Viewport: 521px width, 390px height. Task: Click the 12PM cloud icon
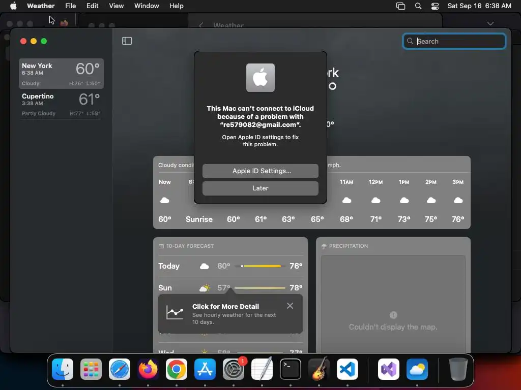(376, 200)
